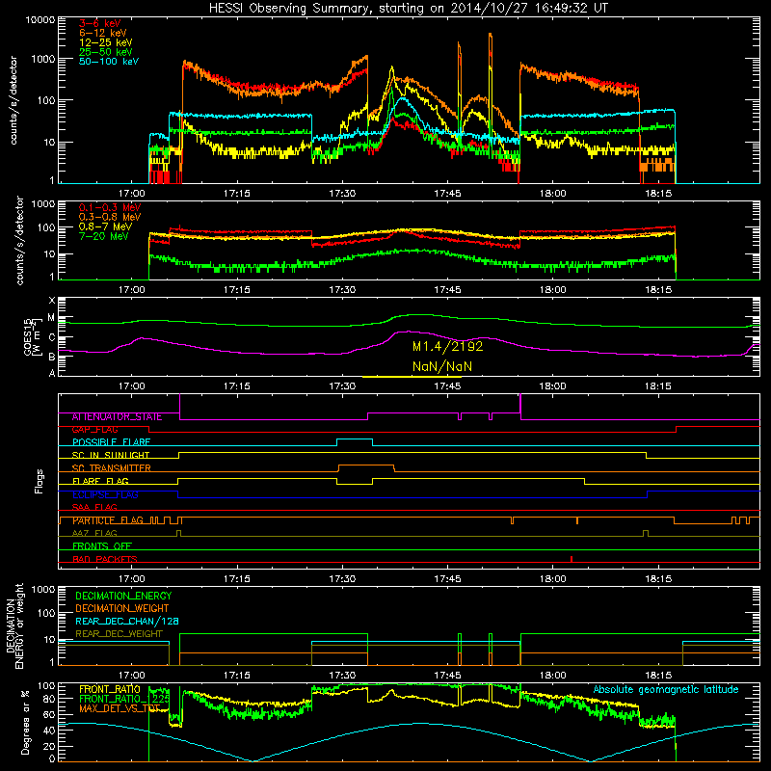Click the 7-20 MeV legend label
Image resolution: width=771 pixels, height=771 pixels.
[103, 236]
